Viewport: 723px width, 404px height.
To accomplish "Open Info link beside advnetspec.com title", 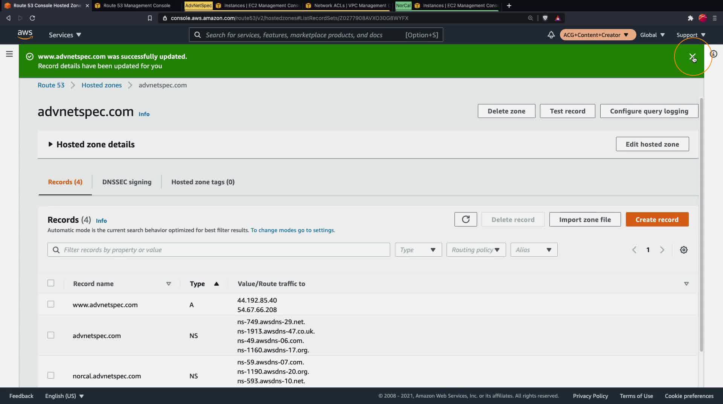I will (144, 114).
